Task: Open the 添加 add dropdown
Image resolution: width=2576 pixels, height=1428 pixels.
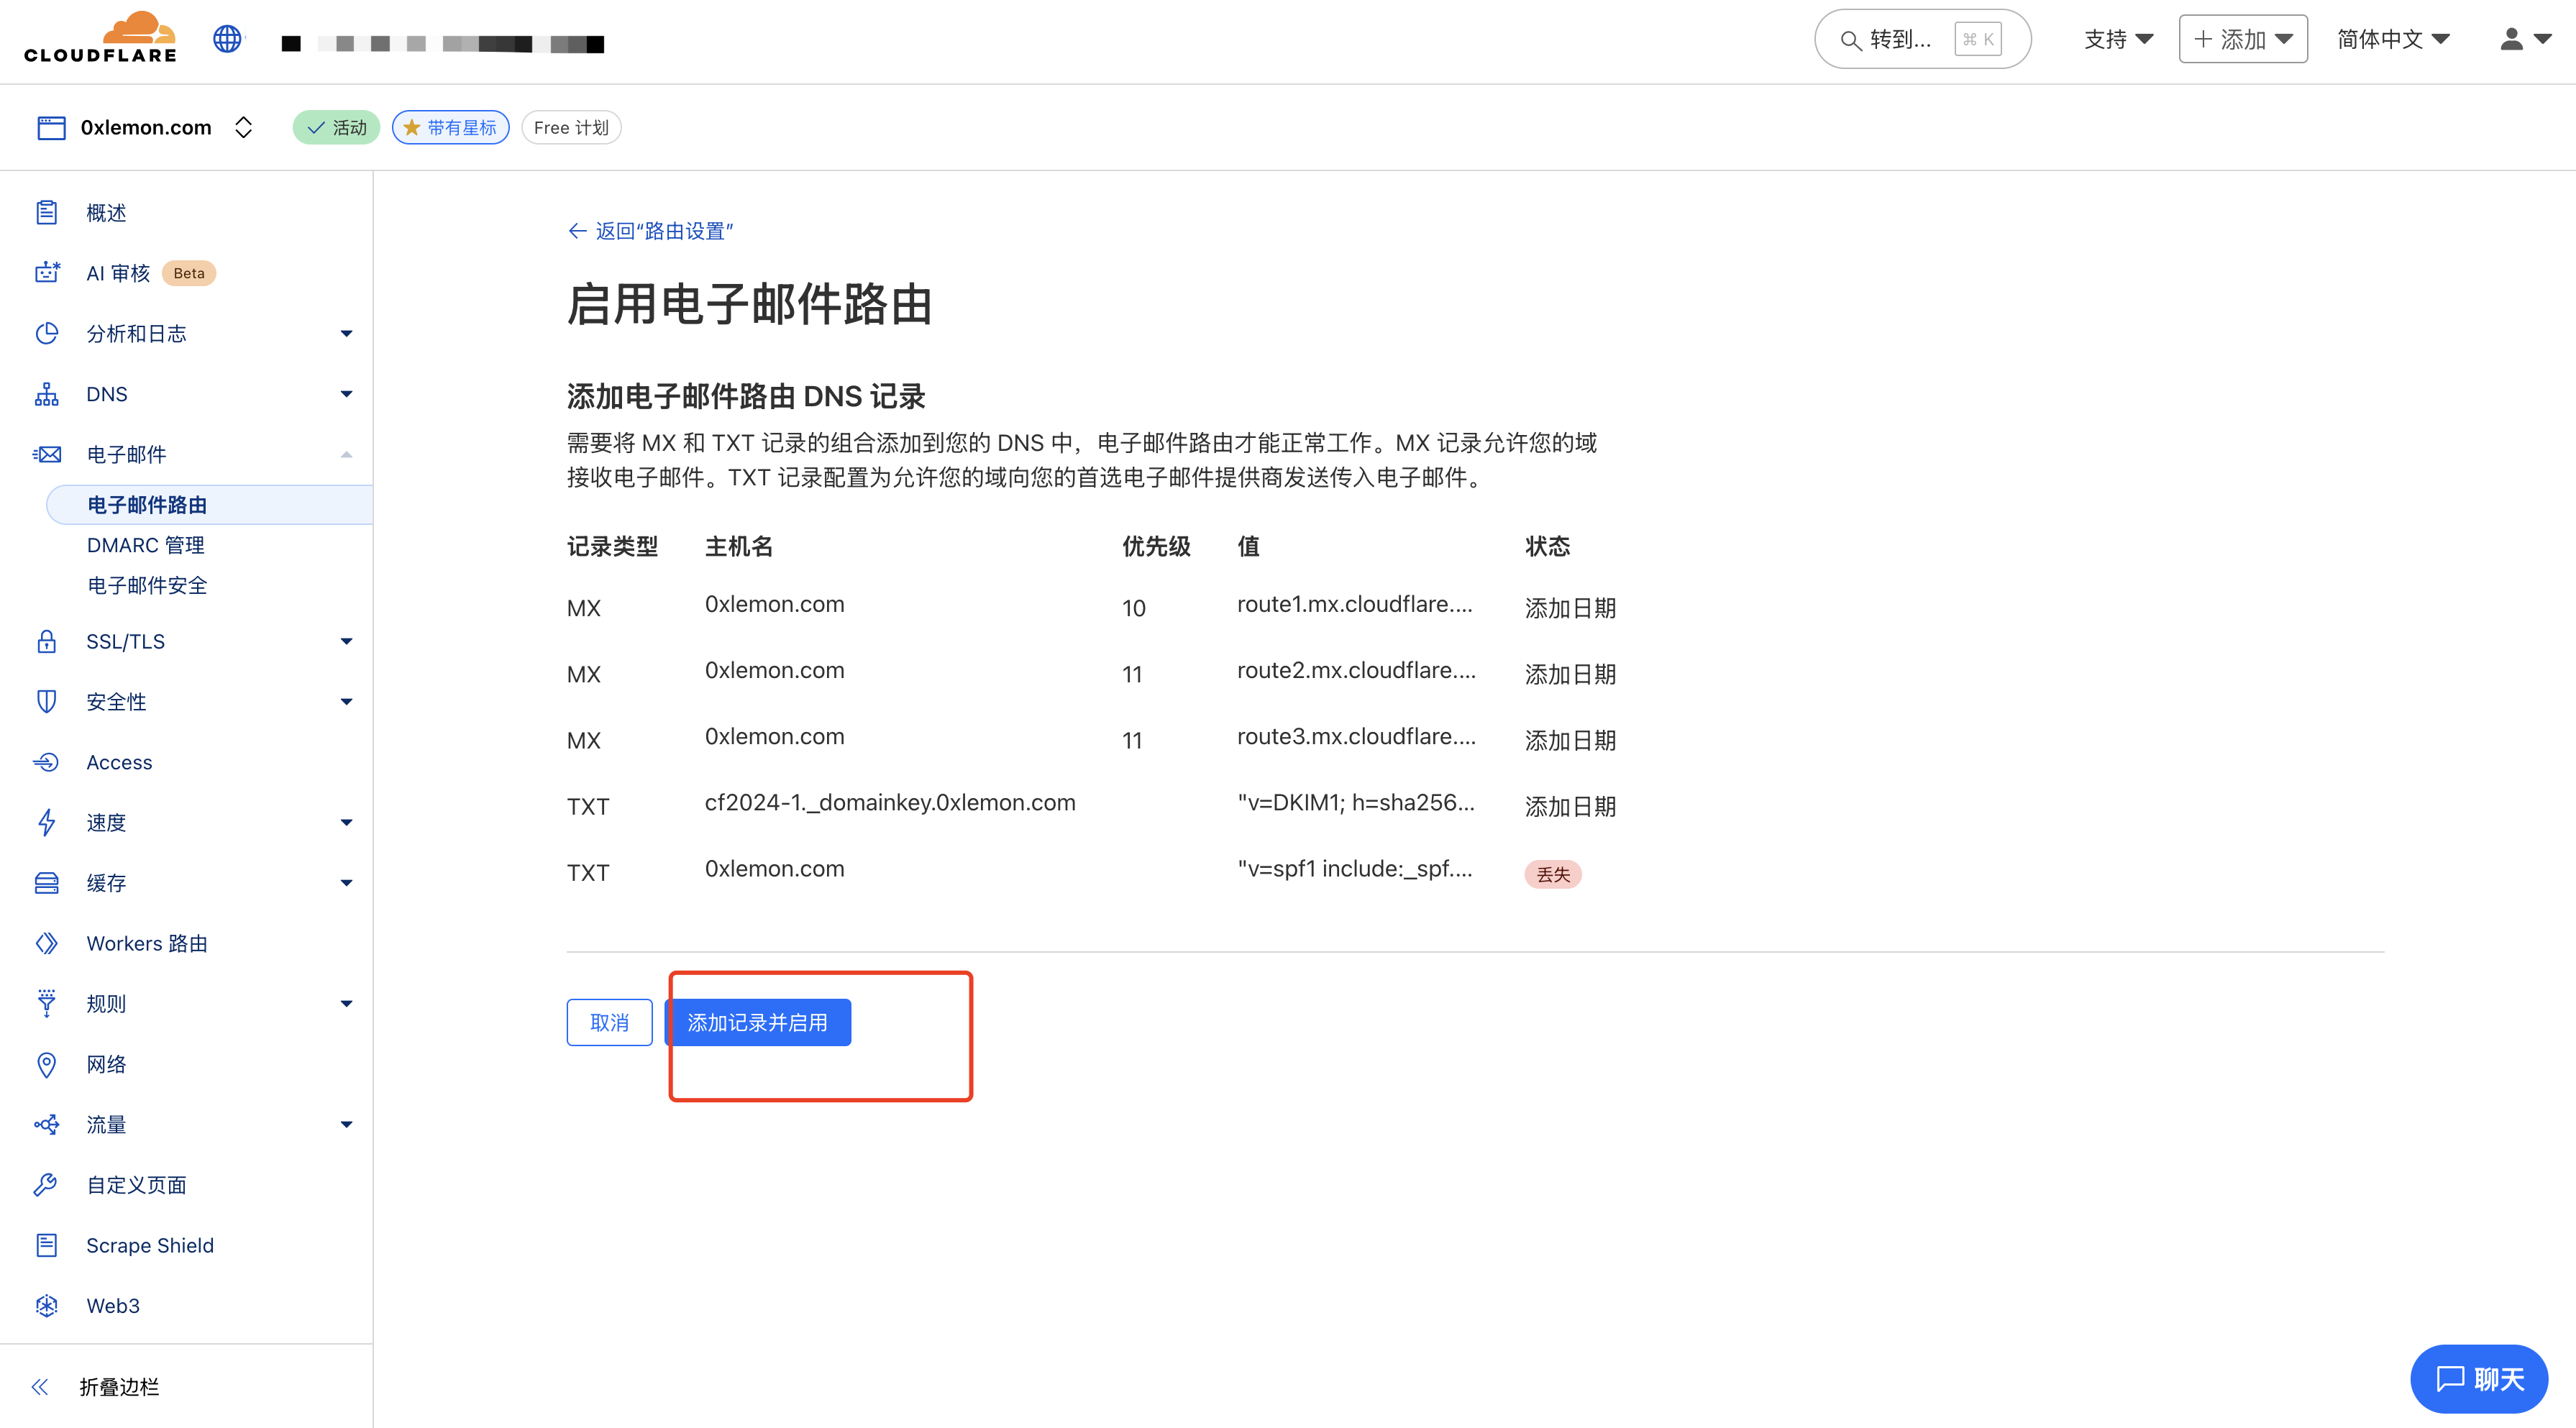Action: pyautogui.click(x=2242, y=39)
